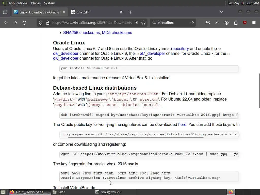Show desktop icon in bottom panel
This screenshot has width=260, height=195.
3,192
